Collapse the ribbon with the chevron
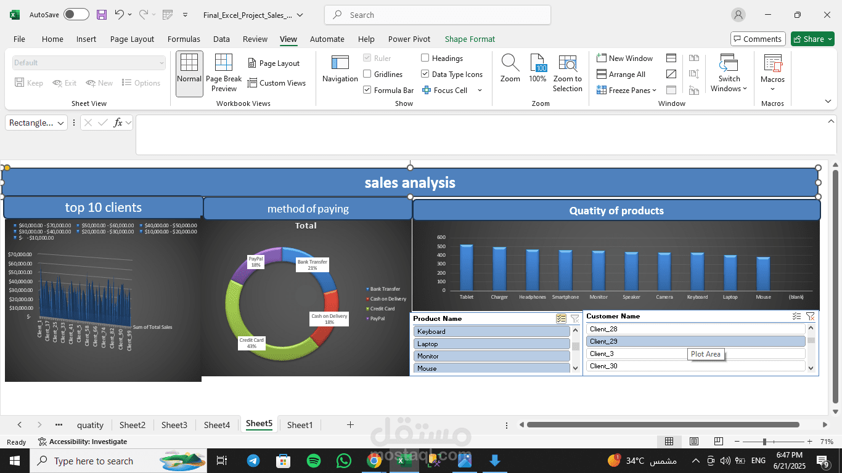 coord(827,100)
